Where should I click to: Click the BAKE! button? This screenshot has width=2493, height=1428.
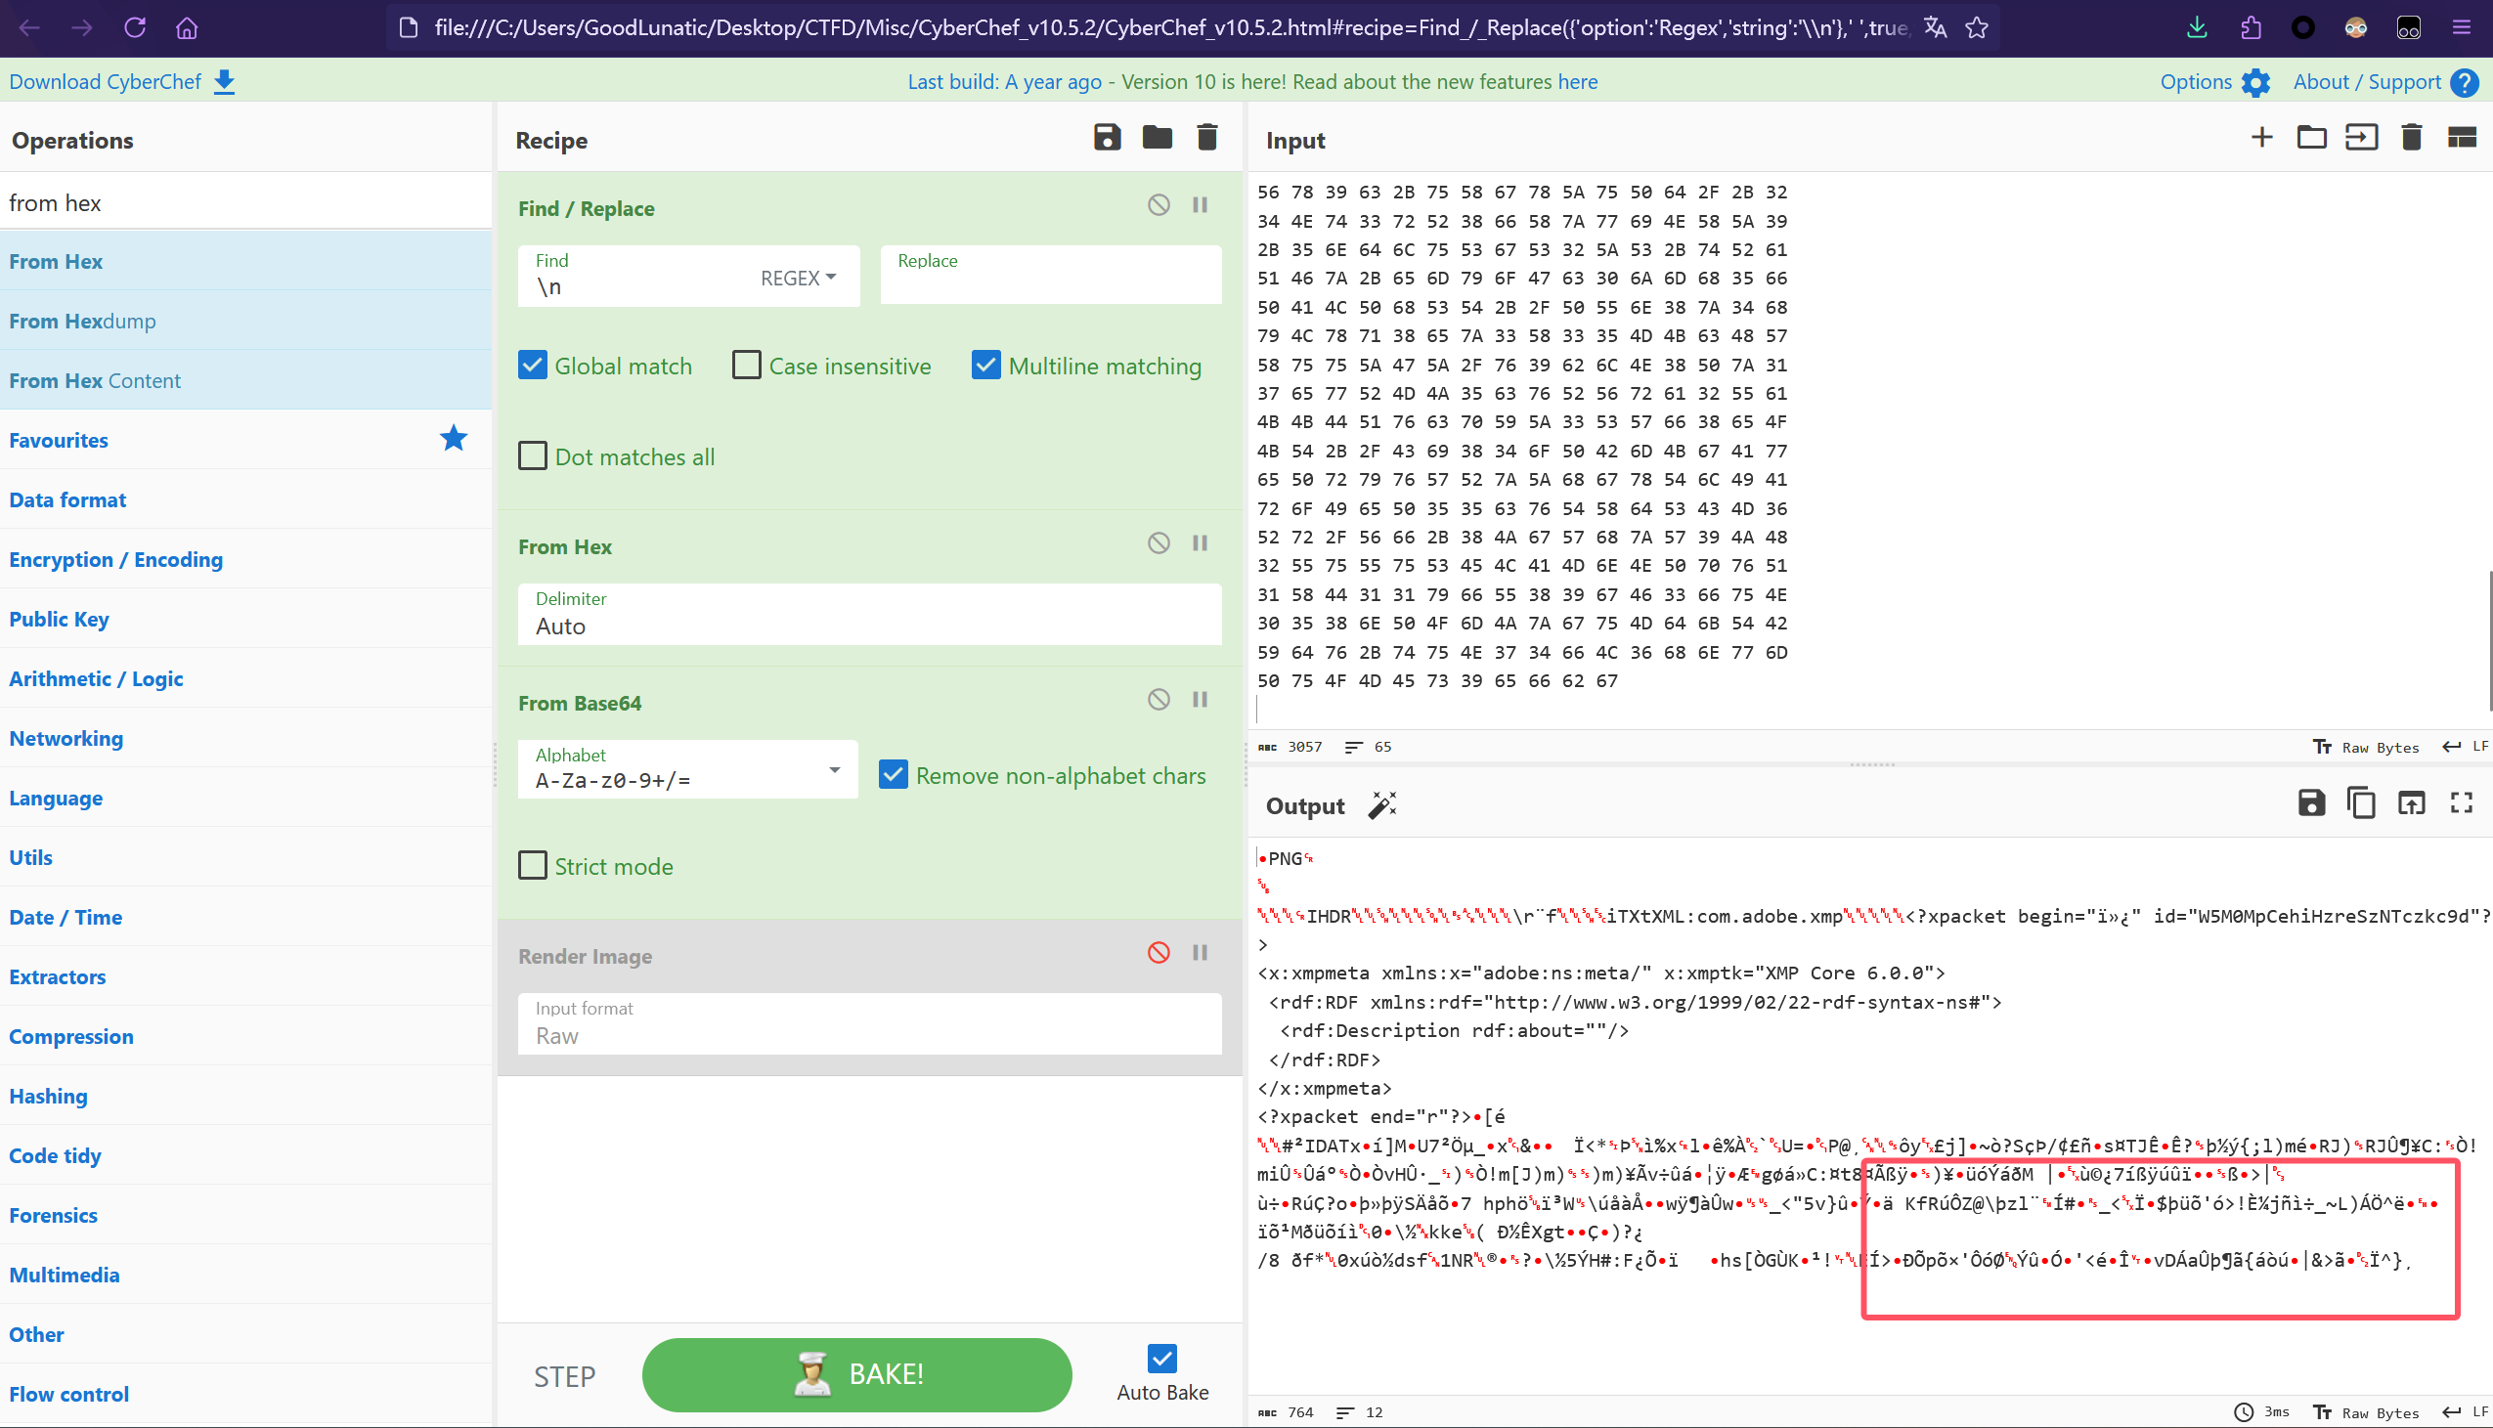click(x=856, y=1373)
